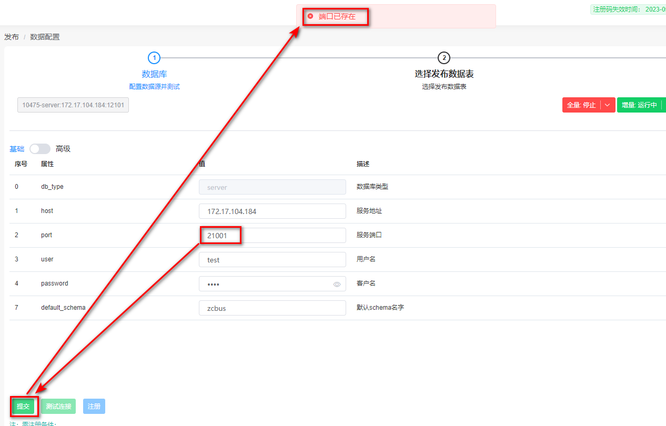Image resolution: width=666 pixels, height=426 pixels.
Task: Focus the port field showing 21001
Action: click(x=272, y=236)
